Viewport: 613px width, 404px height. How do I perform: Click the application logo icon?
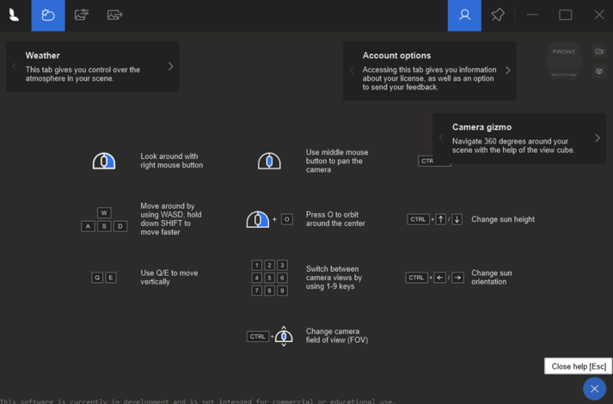[15, 15]
